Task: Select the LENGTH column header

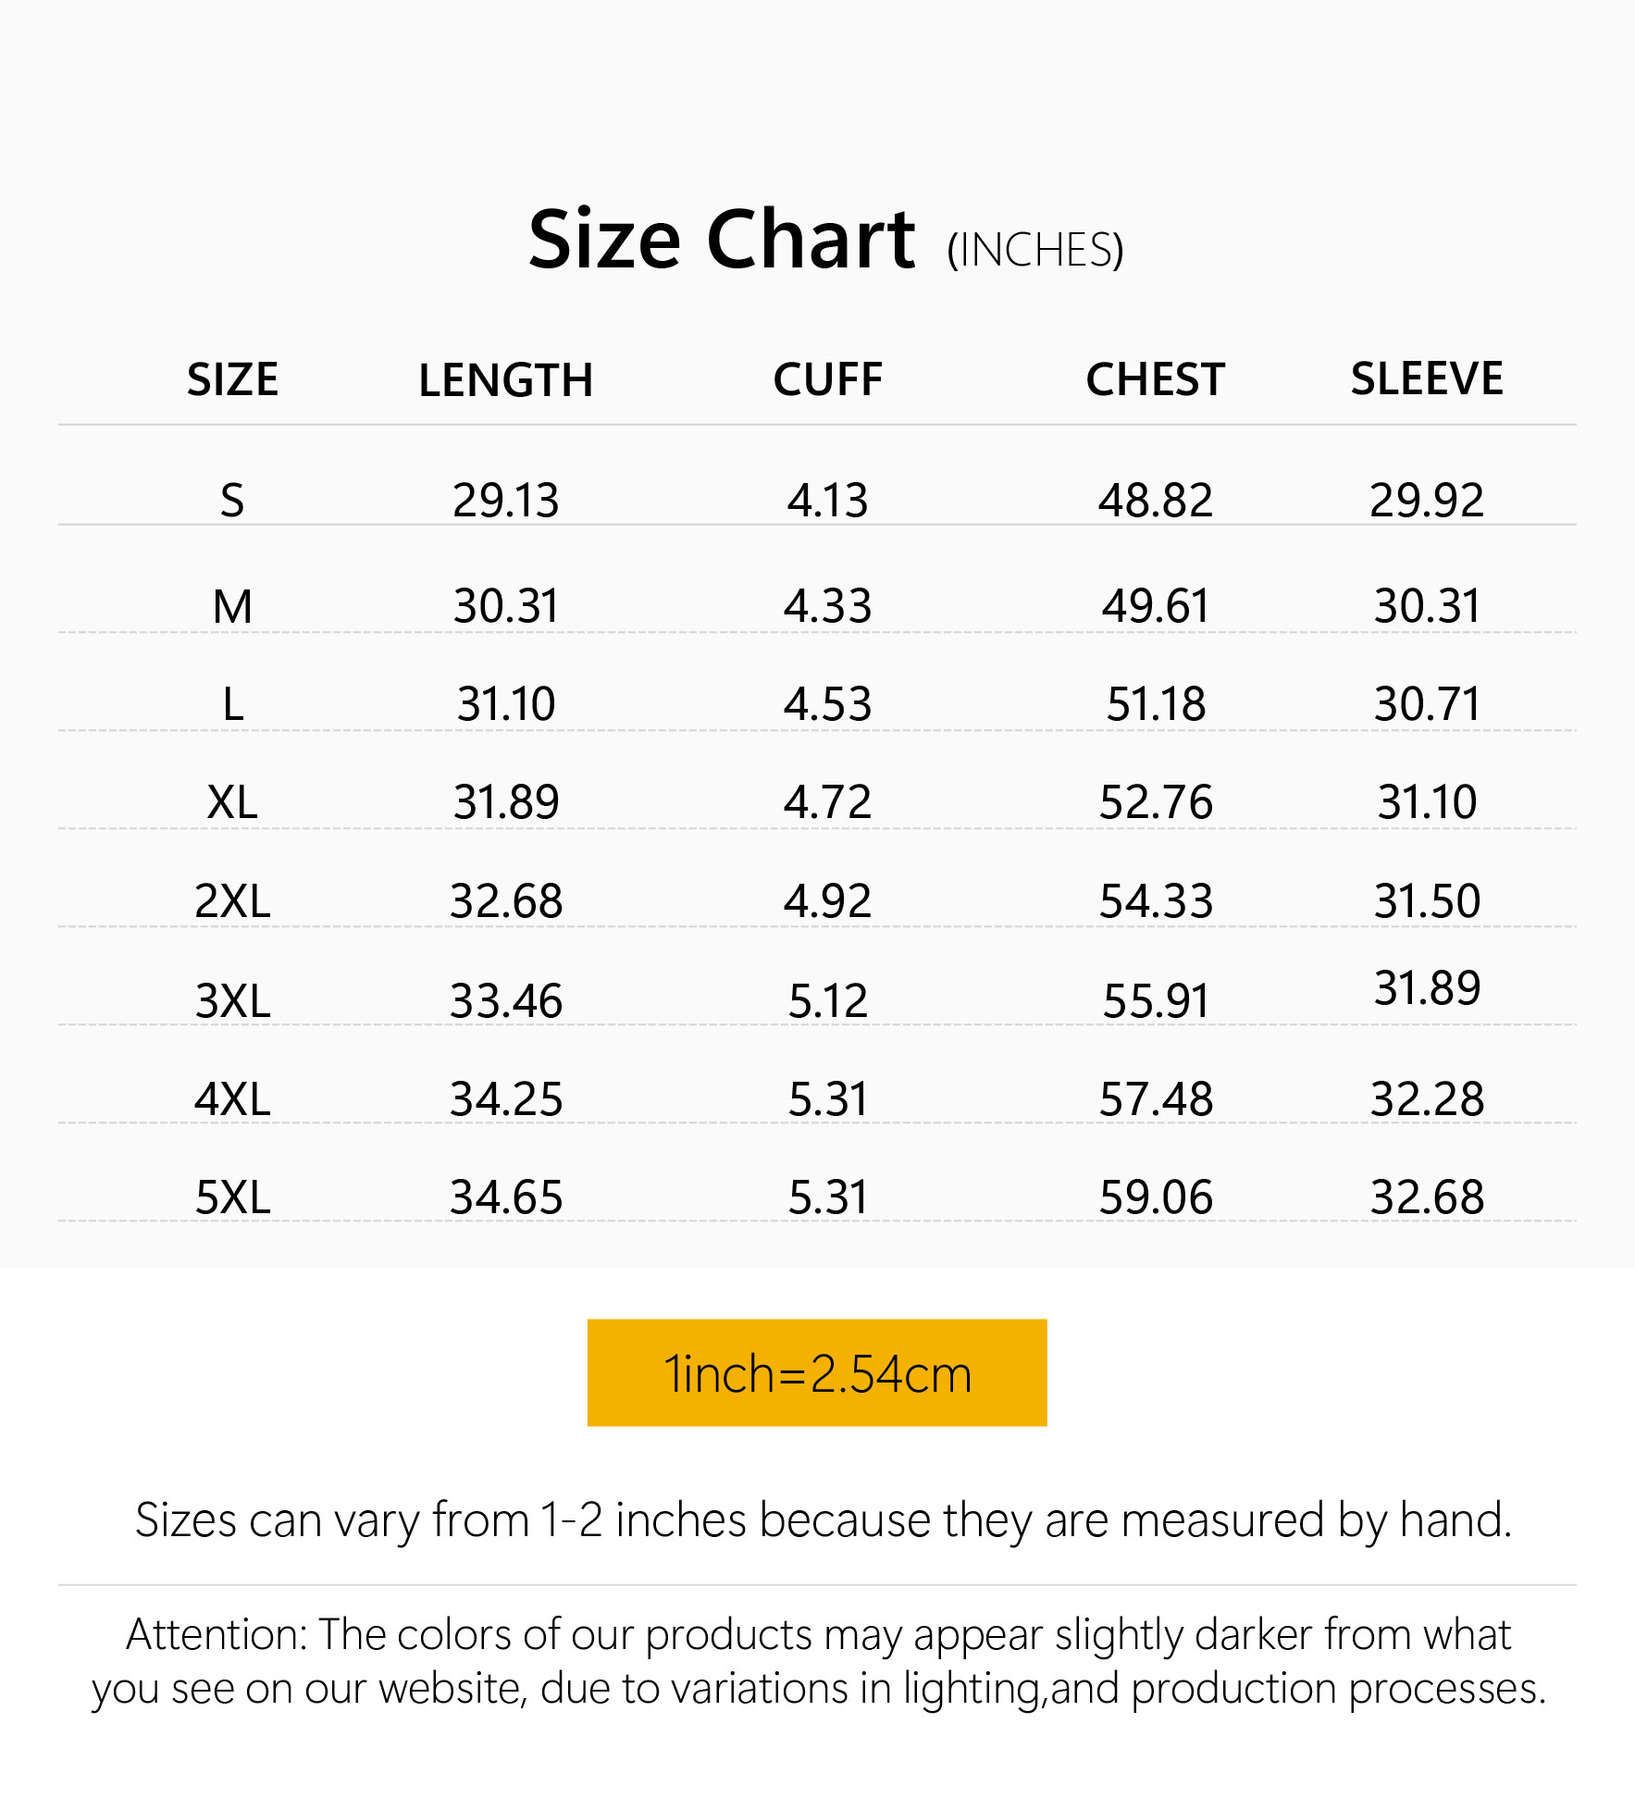Action: tap(505, 380)
